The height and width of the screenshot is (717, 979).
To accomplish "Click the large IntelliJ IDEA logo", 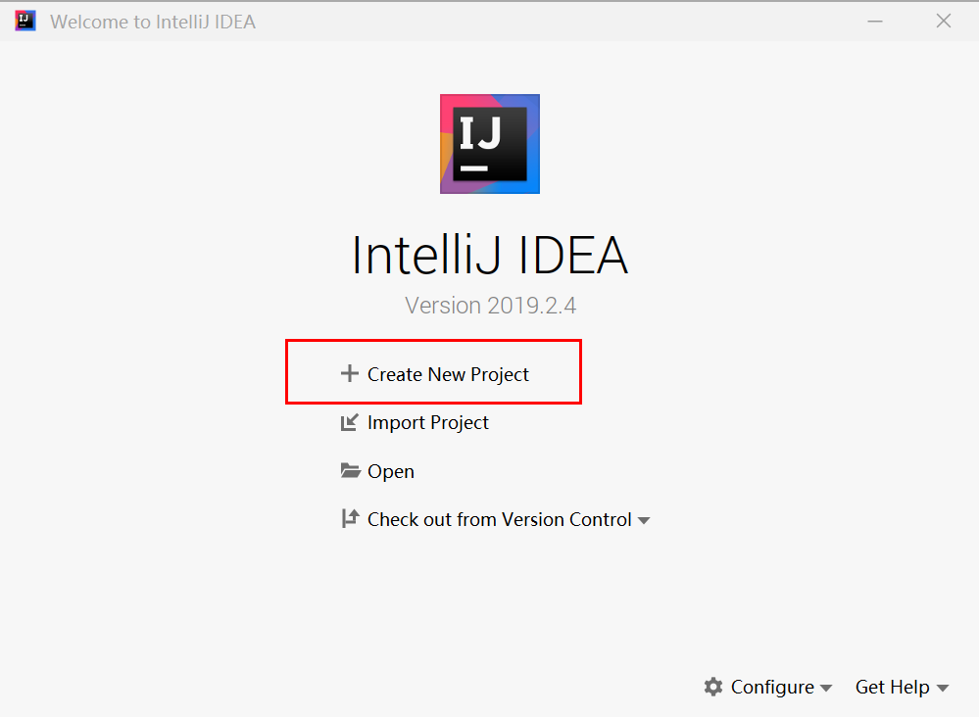I will pos(489,143).
